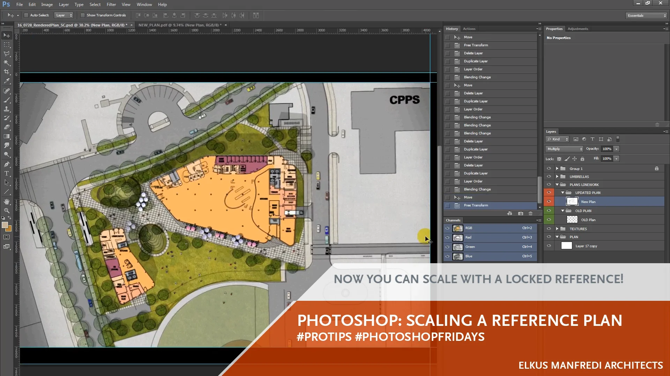Toggle visibility of the TEXTURES group
The width and height of the screenshot is (670, 376).
[x=549, y=228]
